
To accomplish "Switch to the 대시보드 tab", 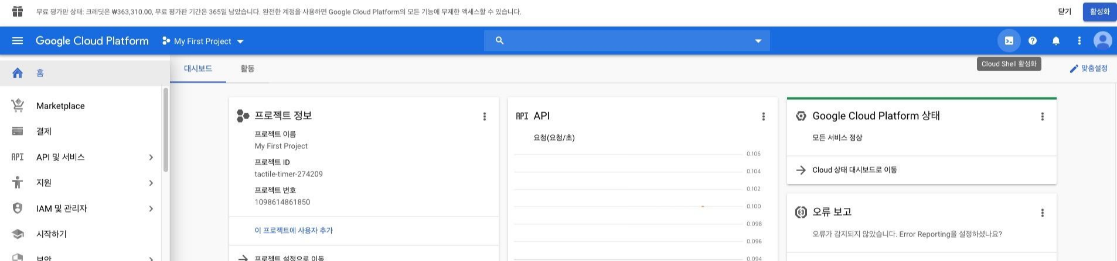I will (198, 69).
